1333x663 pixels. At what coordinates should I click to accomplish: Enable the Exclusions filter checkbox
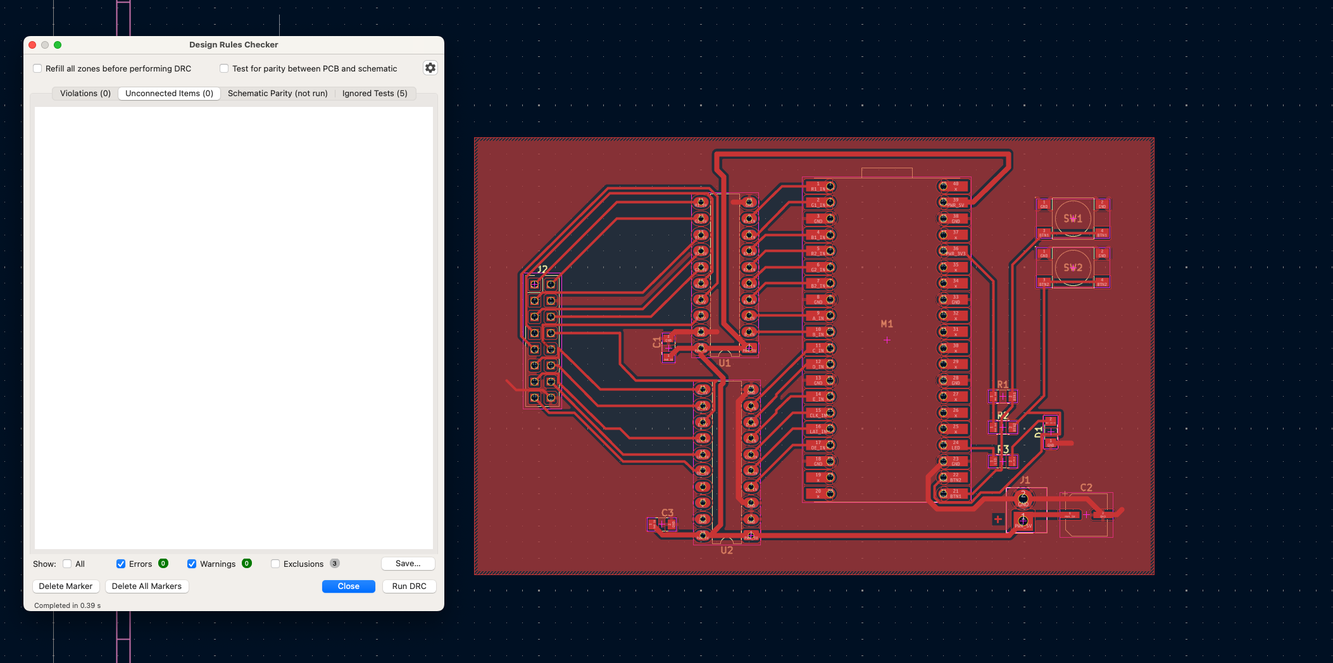pos(275,564)
